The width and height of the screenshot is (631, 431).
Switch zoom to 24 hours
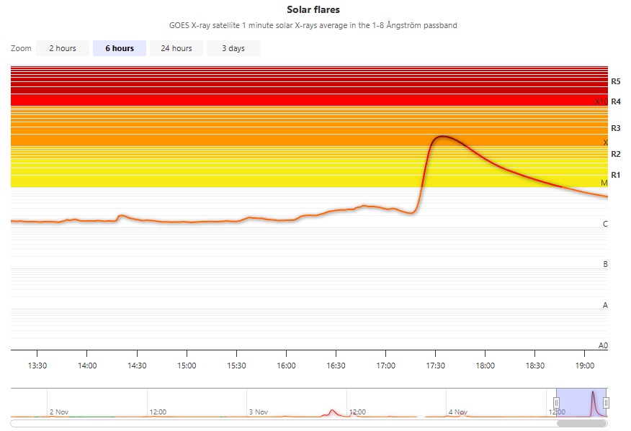(176, 48)
